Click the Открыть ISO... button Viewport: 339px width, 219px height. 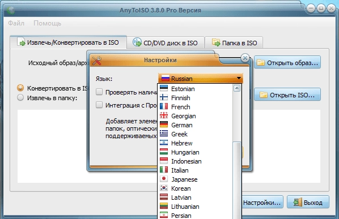click(x=287, y=95)
